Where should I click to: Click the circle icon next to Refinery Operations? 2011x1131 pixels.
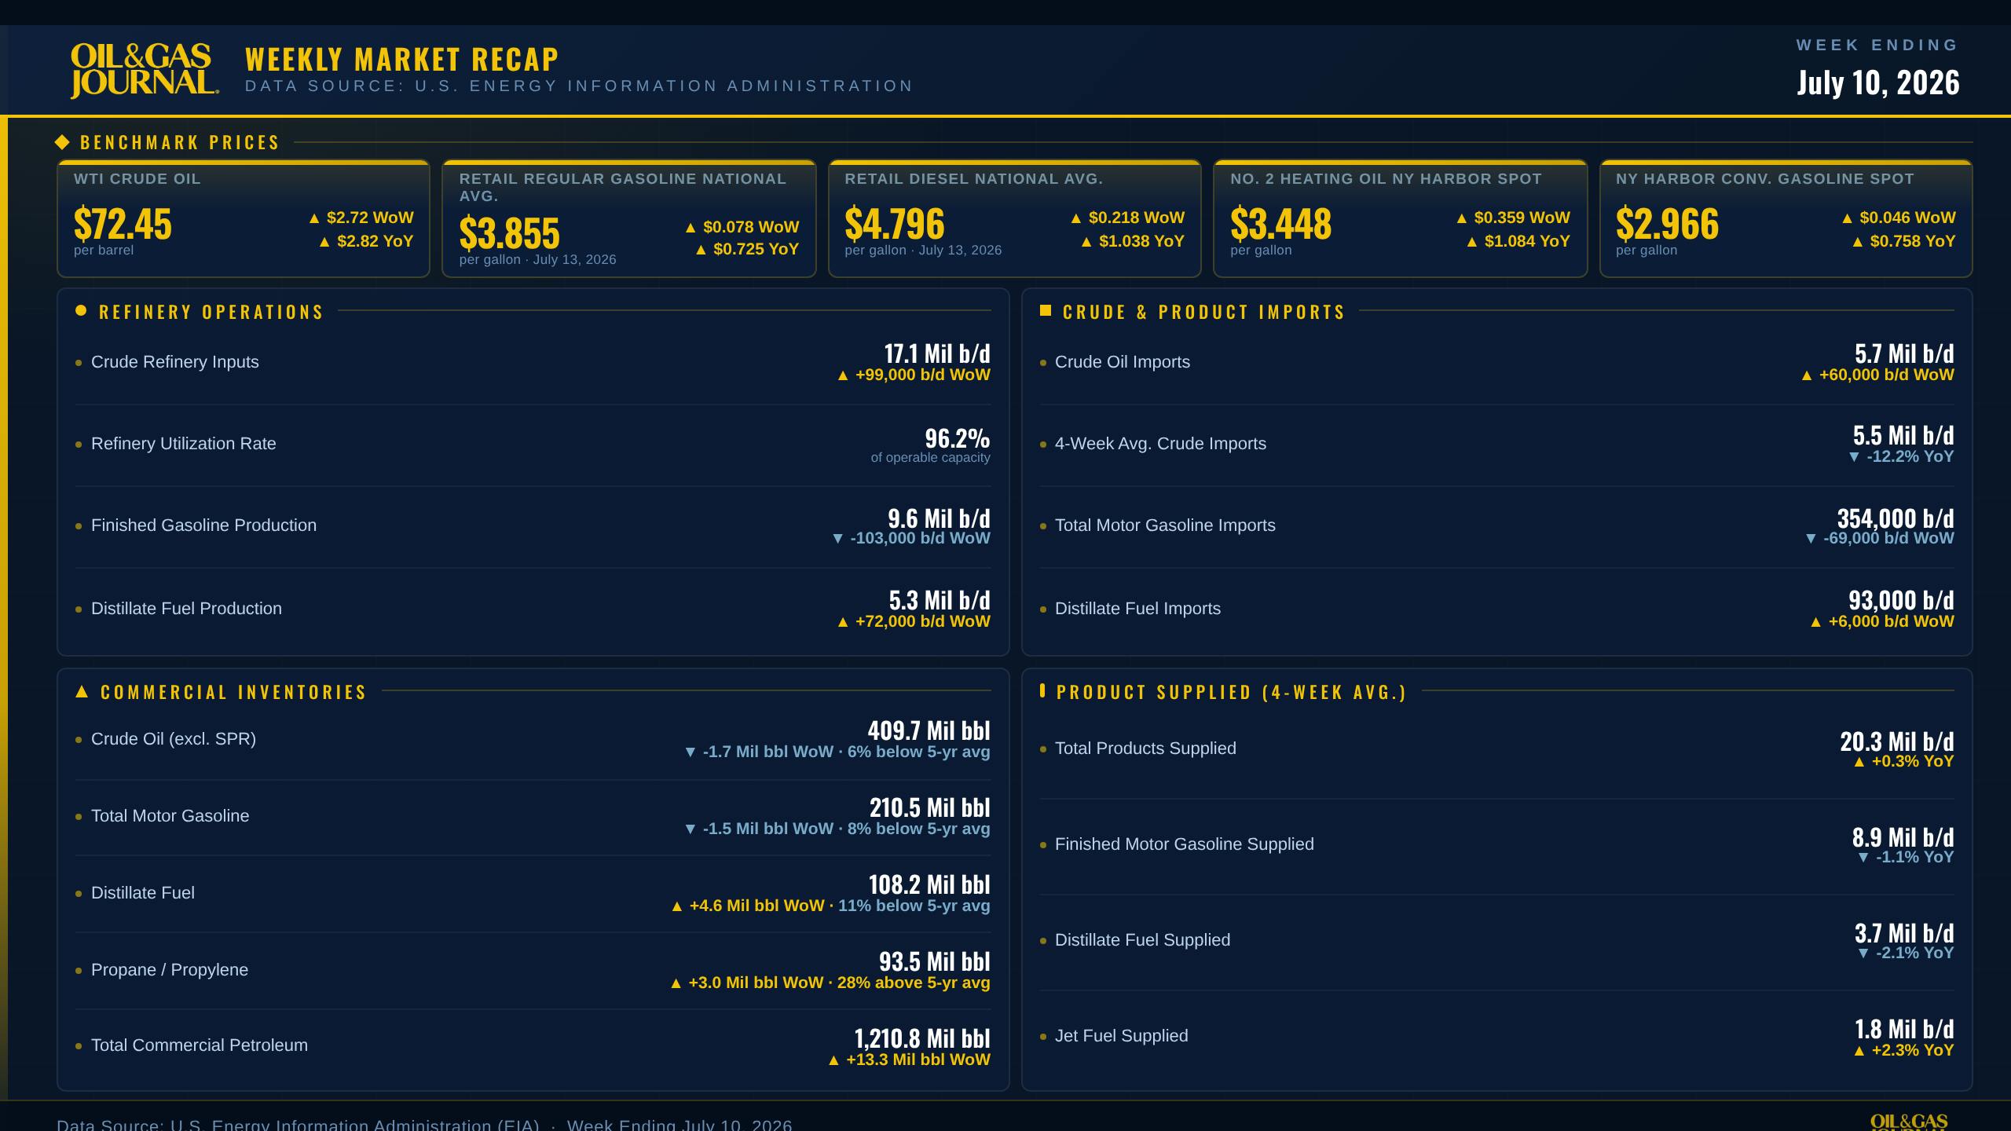pos(81,311)
